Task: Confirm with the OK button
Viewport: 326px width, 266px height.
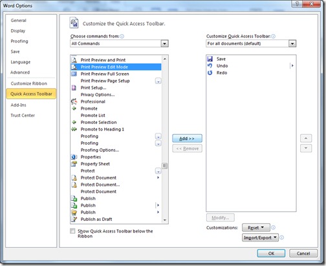Action: tap(271, 253)
